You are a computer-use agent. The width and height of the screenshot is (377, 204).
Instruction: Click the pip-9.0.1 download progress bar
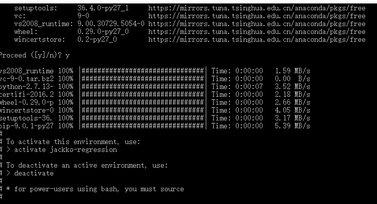(143, 126)
